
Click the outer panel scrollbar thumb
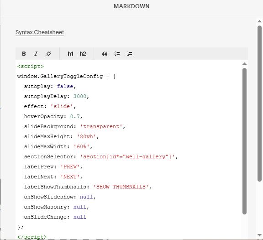[259, 104]
